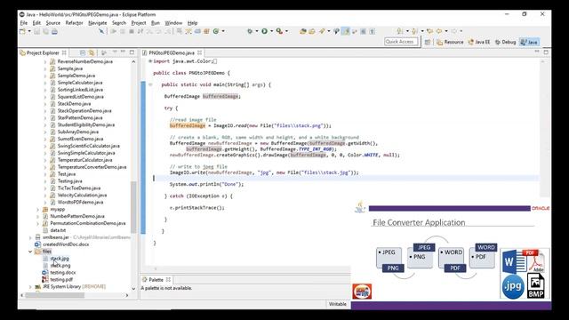The height and width of the screenshot is (320, 569).
Task: Select testing.docx in the tree
Action: pos(63,273)
